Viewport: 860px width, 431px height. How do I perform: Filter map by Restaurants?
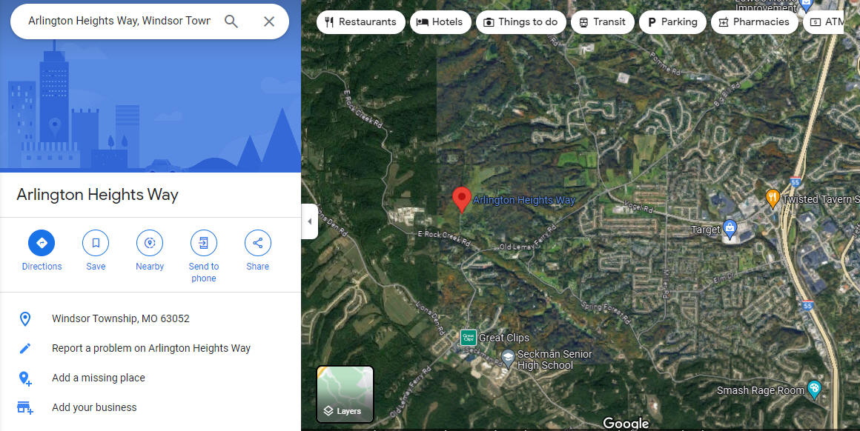(x=361, y=22)
